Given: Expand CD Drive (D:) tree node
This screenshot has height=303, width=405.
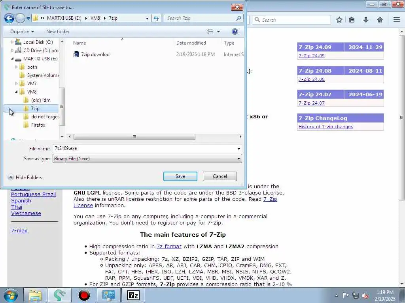Looking at the screenshot, I should coord(12,50).
